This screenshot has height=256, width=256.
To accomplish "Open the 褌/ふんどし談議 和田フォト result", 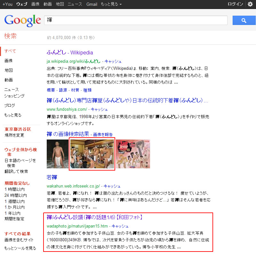I will click(94, 217).
